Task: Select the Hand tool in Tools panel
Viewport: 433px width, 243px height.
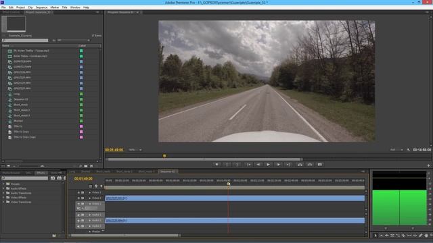Action: click(x=426, y=236)
